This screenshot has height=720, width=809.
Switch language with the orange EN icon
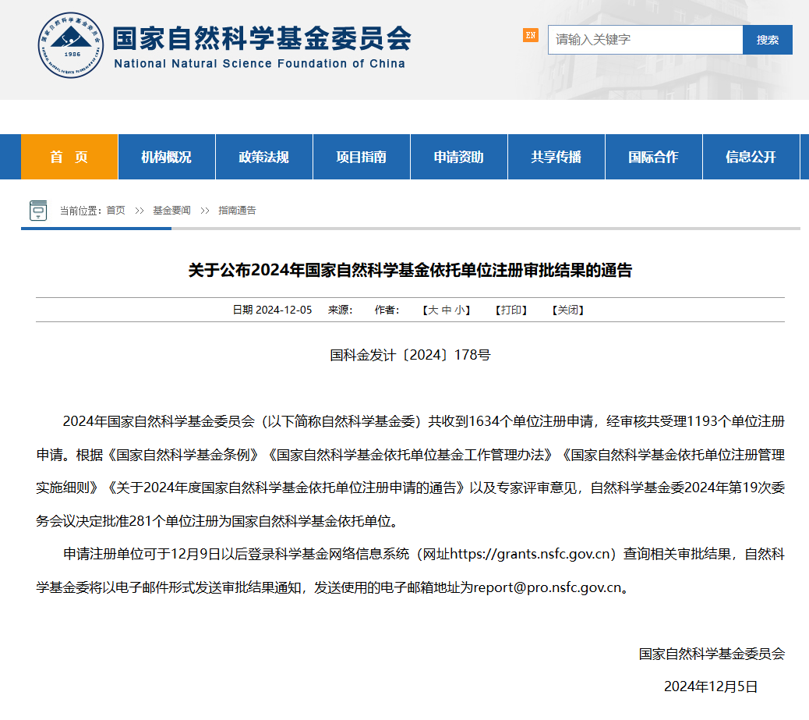(530, 35)
